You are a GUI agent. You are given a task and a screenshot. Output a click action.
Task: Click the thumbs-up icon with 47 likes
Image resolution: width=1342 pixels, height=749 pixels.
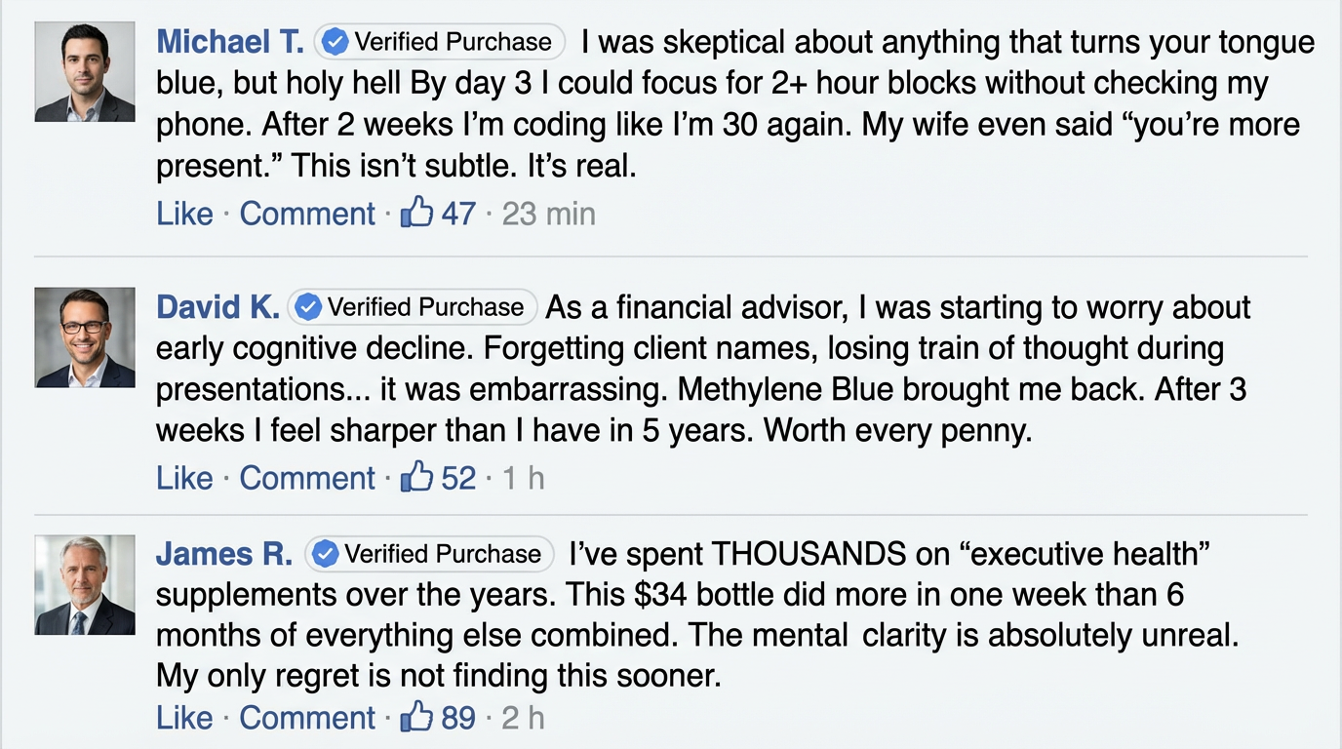click(416, 213)
